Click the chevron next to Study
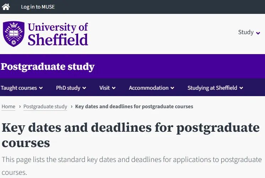The image size is (265, 178). pyautogui.click(x=258, y=33)
